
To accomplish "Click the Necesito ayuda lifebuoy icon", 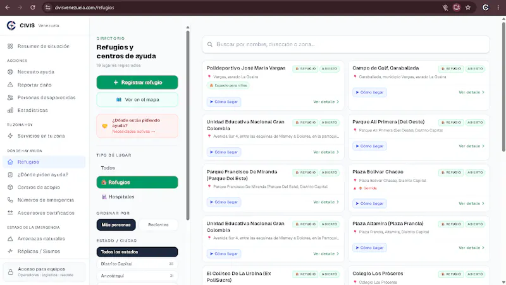I will pos(10,72).
